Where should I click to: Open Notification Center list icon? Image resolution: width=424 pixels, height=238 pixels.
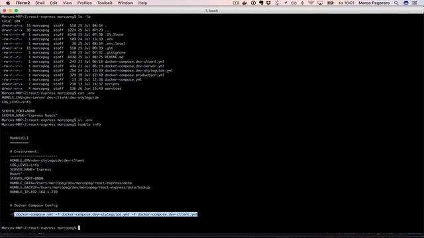[x=415, y=3]
